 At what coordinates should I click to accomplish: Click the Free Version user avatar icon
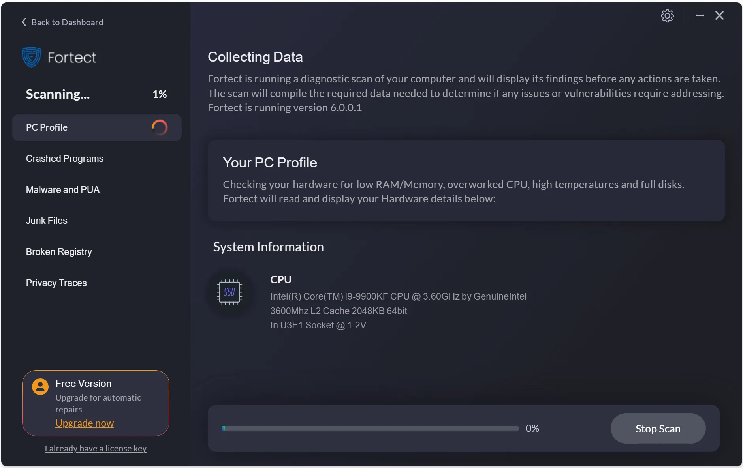pos(40,387)
